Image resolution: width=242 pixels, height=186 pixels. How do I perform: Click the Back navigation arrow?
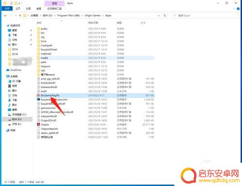point(5,15)
